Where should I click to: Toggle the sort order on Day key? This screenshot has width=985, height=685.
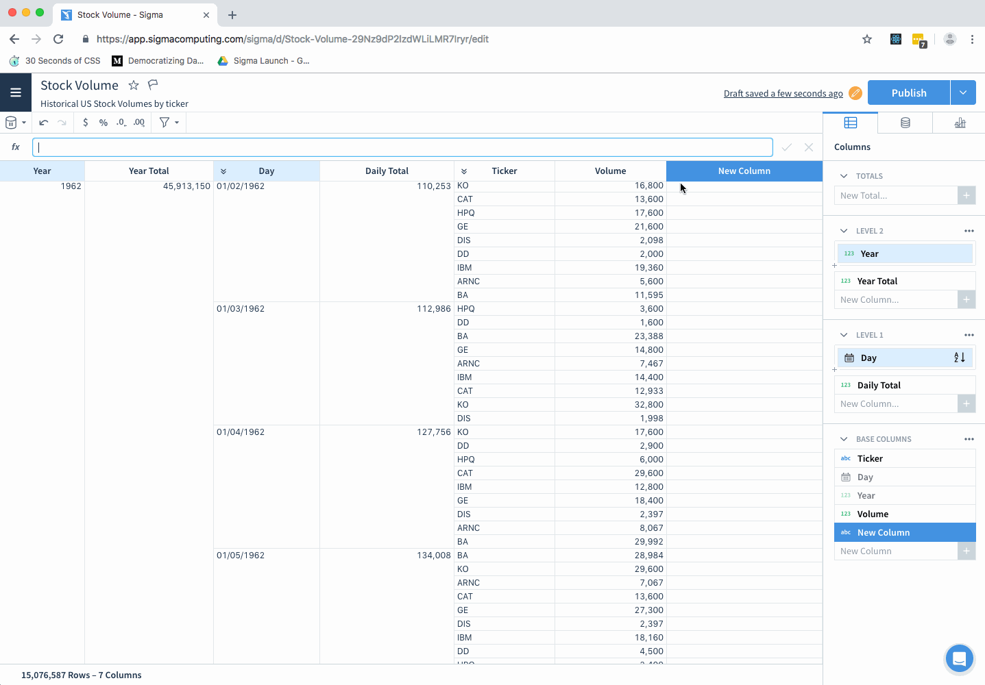(960, 358)
